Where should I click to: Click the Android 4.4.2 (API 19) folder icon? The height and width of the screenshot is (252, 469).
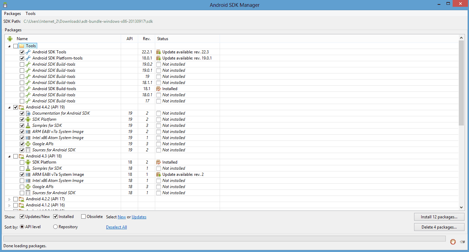pos(21,107)
